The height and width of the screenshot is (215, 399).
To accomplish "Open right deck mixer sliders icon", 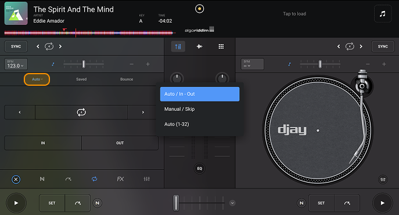I will pyautogui.click(x=383, y=180).
